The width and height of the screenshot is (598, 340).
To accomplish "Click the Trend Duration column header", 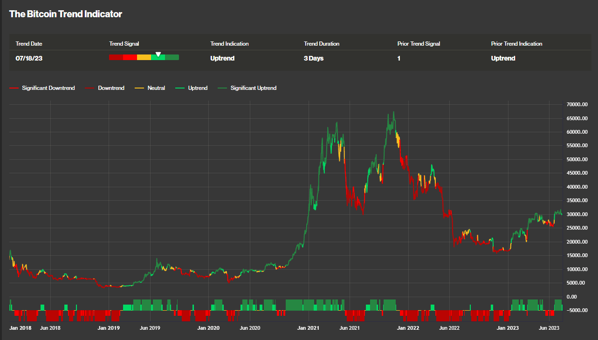I will point(322,44).
